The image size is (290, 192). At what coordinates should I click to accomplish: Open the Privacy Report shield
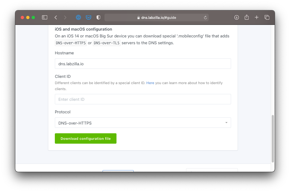pyautogui.click(x=98, y=17)
